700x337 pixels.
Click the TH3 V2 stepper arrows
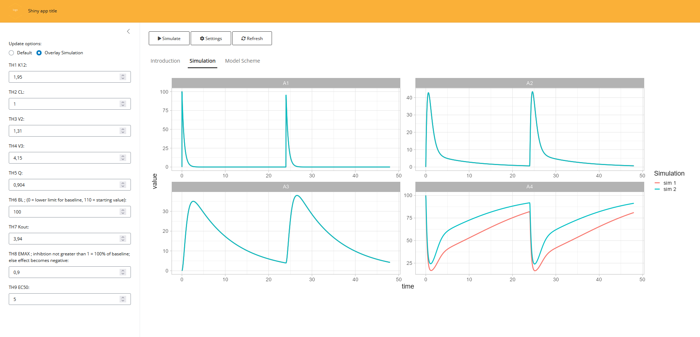[123, 131]
